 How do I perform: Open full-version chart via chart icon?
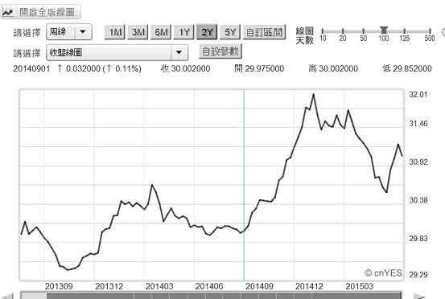tap(8, 12)
